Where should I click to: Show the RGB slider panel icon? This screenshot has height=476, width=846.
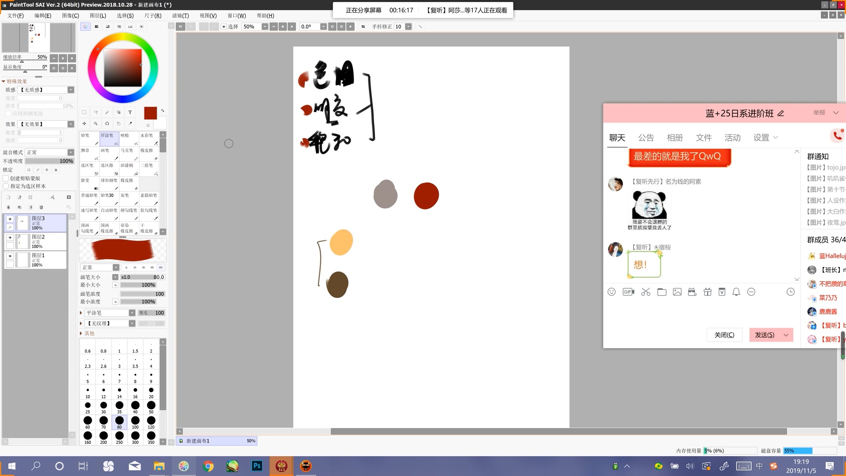click(96, 26)
